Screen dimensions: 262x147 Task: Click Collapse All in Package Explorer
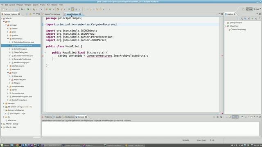tap(27, 14)
